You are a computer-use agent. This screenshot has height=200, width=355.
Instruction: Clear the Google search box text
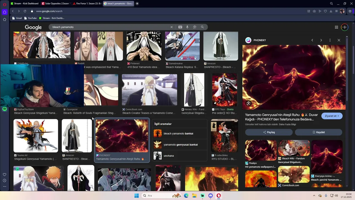coord(171,27)
